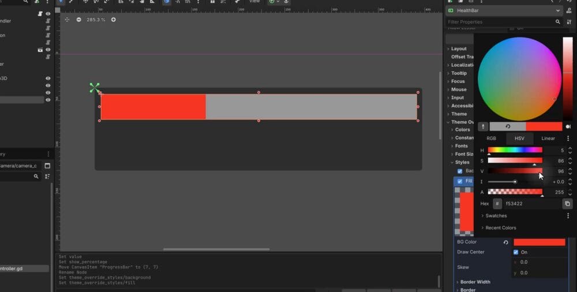Click inside the color wheel
The width and height of the screenshot is (577, 292).
[x=519, y=78]
